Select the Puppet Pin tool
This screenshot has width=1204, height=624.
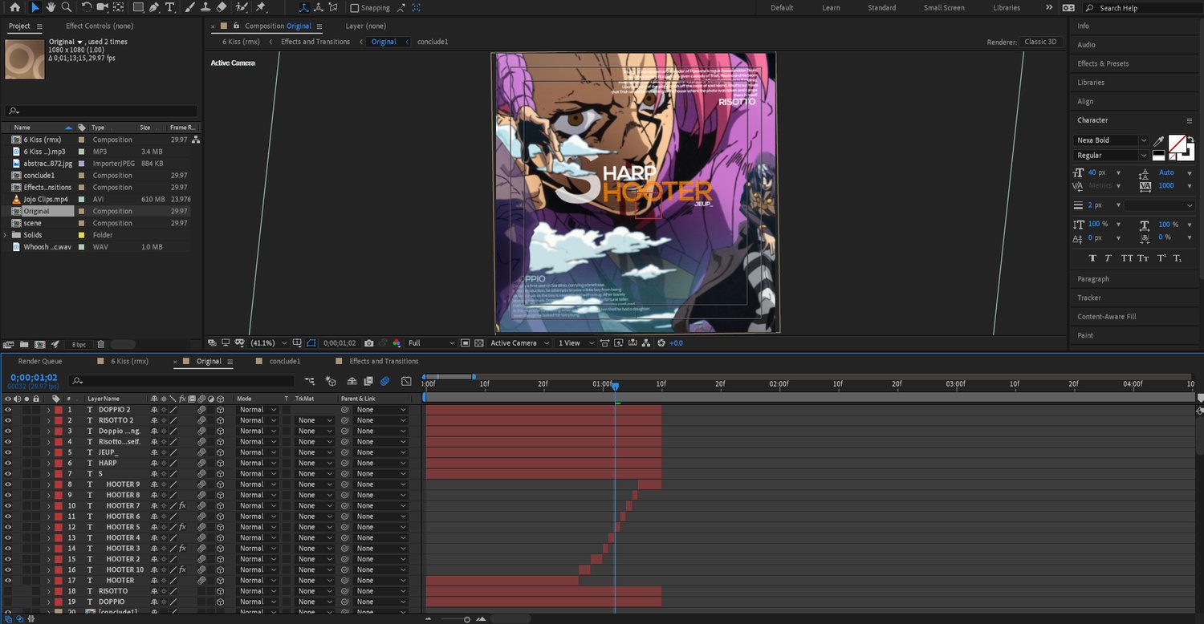click(261, 7)
